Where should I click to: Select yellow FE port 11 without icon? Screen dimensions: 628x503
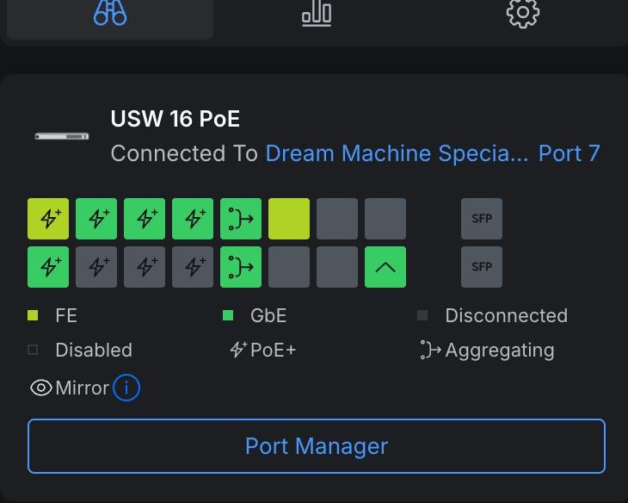(289, 219)
